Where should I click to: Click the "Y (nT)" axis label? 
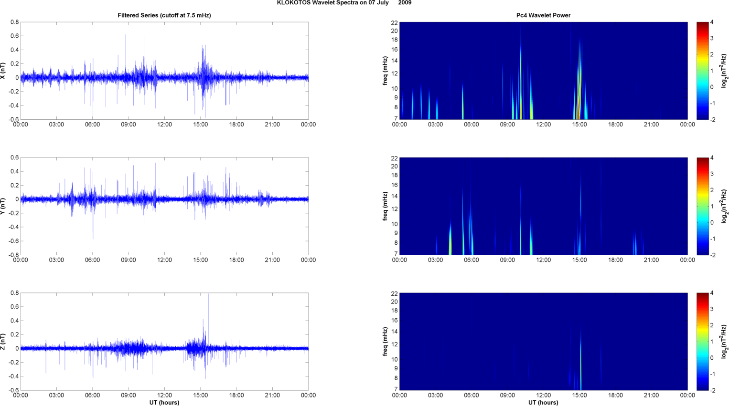point(3,206)
